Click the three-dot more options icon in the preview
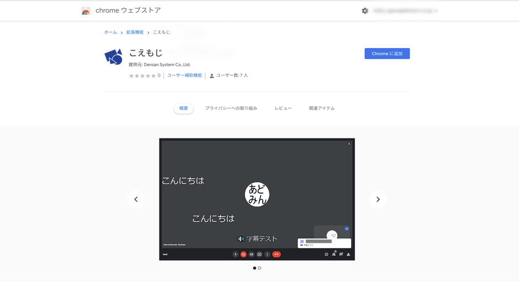 pyautogui.click(x=267, y=254)
